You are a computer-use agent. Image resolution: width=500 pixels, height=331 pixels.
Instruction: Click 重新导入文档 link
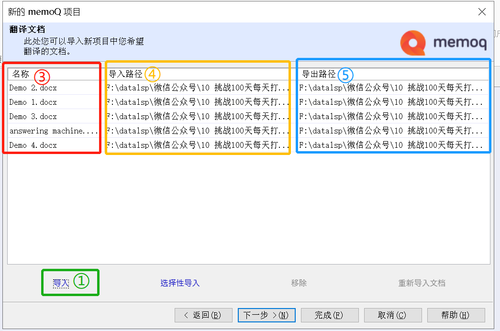(x=422, y=283)
